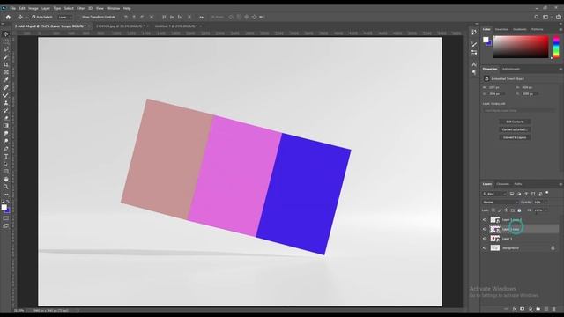This screenshot has width=564, height=317.
Task: Toggle Show Transform Controls checkbox
Action: [x=79, y=17]
